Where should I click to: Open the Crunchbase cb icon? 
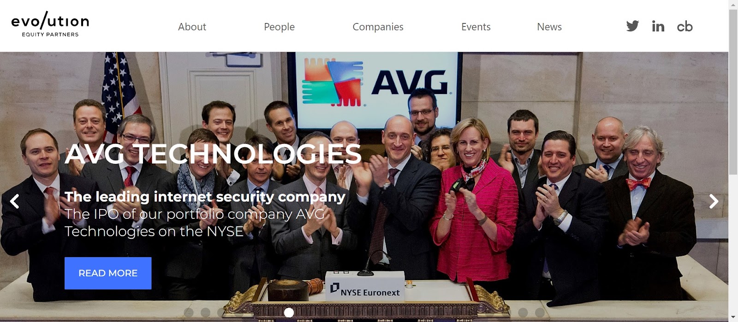coord(684,26)
